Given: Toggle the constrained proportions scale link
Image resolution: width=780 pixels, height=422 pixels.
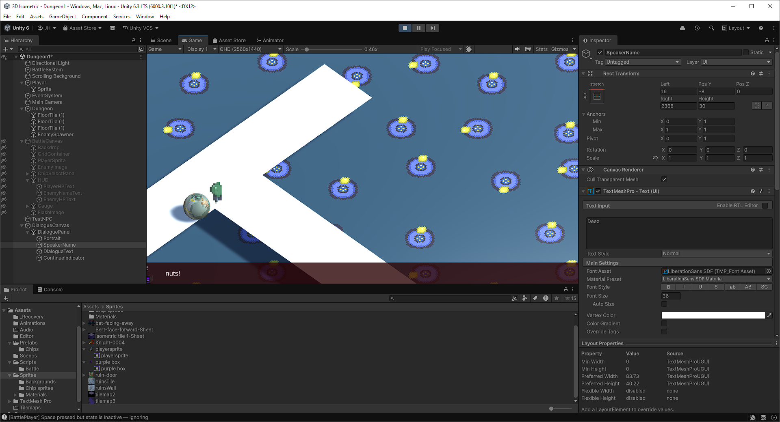Looking at the screenshot, I should [655, 158].
